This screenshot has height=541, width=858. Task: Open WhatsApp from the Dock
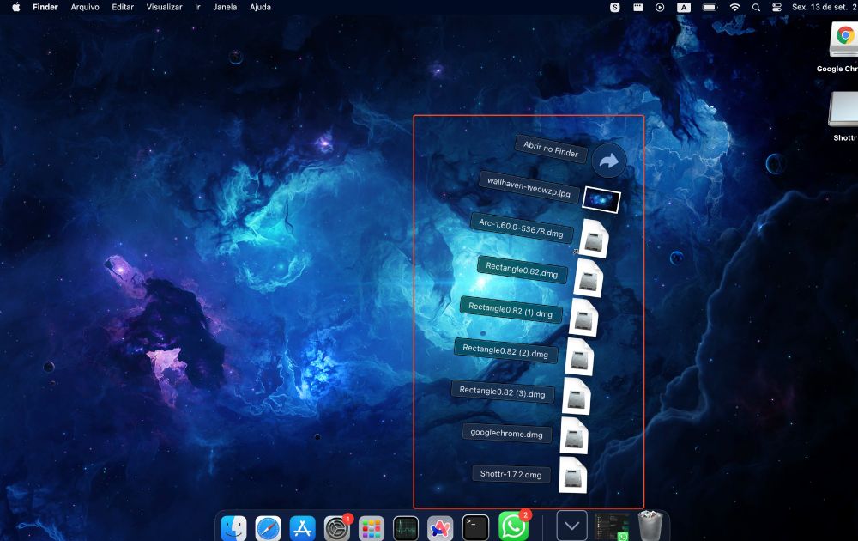(x=513, y=526)
